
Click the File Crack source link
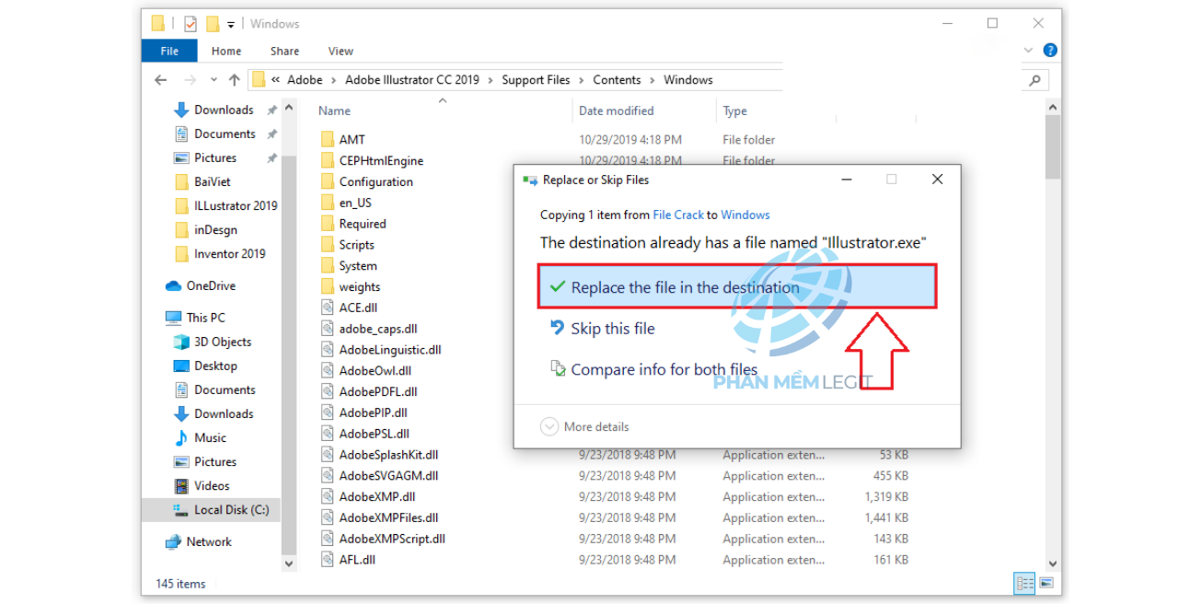pyautogui.click(x=678, y=215)
